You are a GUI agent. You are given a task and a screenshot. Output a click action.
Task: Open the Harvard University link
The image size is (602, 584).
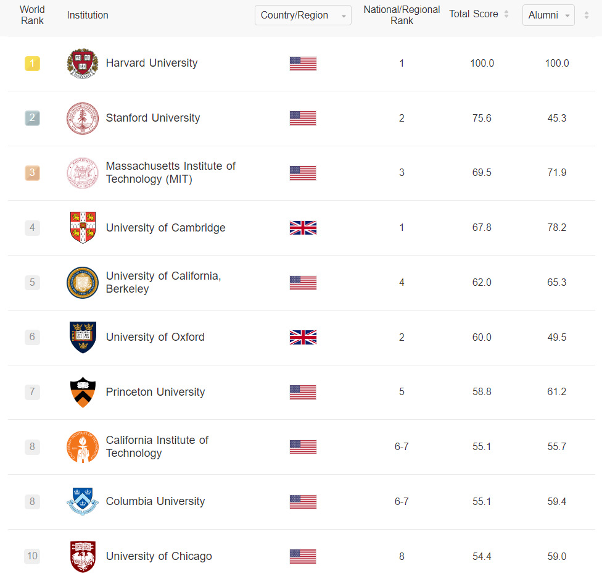tap(152, 63)
